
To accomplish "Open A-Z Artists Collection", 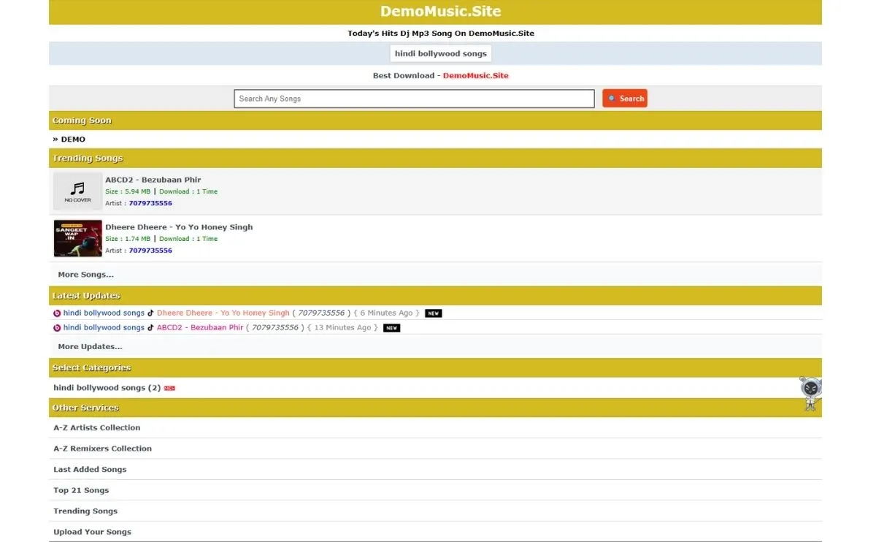I will (96, 428).
